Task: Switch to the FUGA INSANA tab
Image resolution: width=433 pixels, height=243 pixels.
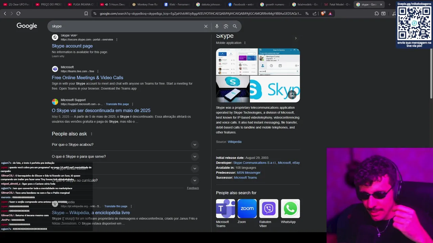Action: [81, 4]
